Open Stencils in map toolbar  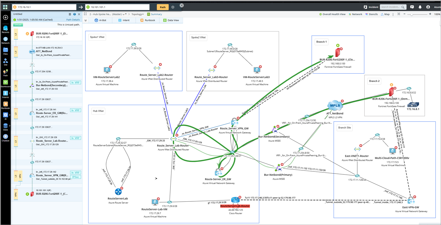[x=371, y=14]
